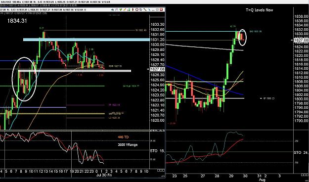This screenshot has height=182, width=309.
Task: Click the 29 date tick on right time axis
Action: pyautogui.click(x=231, y=176)
